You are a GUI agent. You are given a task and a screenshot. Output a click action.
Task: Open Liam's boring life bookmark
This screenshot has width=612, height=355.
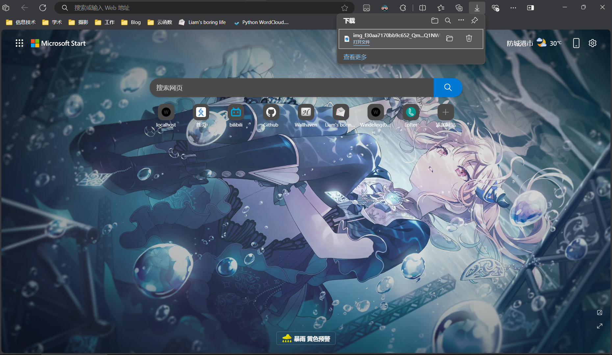202,22
